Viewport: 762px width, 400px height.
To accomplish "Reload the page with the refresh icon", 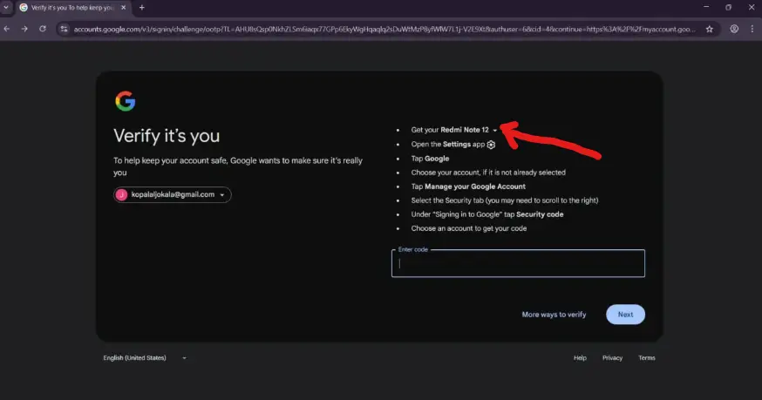I will pyautogui.click(x=43, y=29).
